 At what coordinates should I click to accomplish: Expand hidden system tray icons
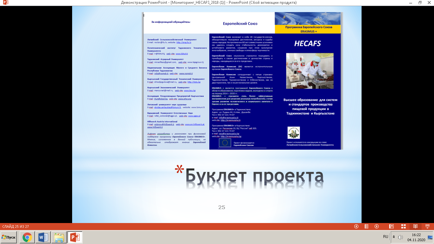(x=394, y=237)
